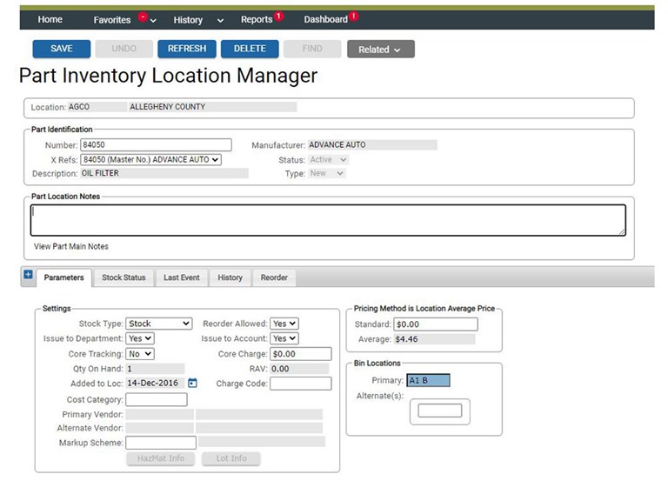This screenshot has height=501, width=668.
Task: Open the Added to Loc calendar picker
Action: [x=192, y=383]
